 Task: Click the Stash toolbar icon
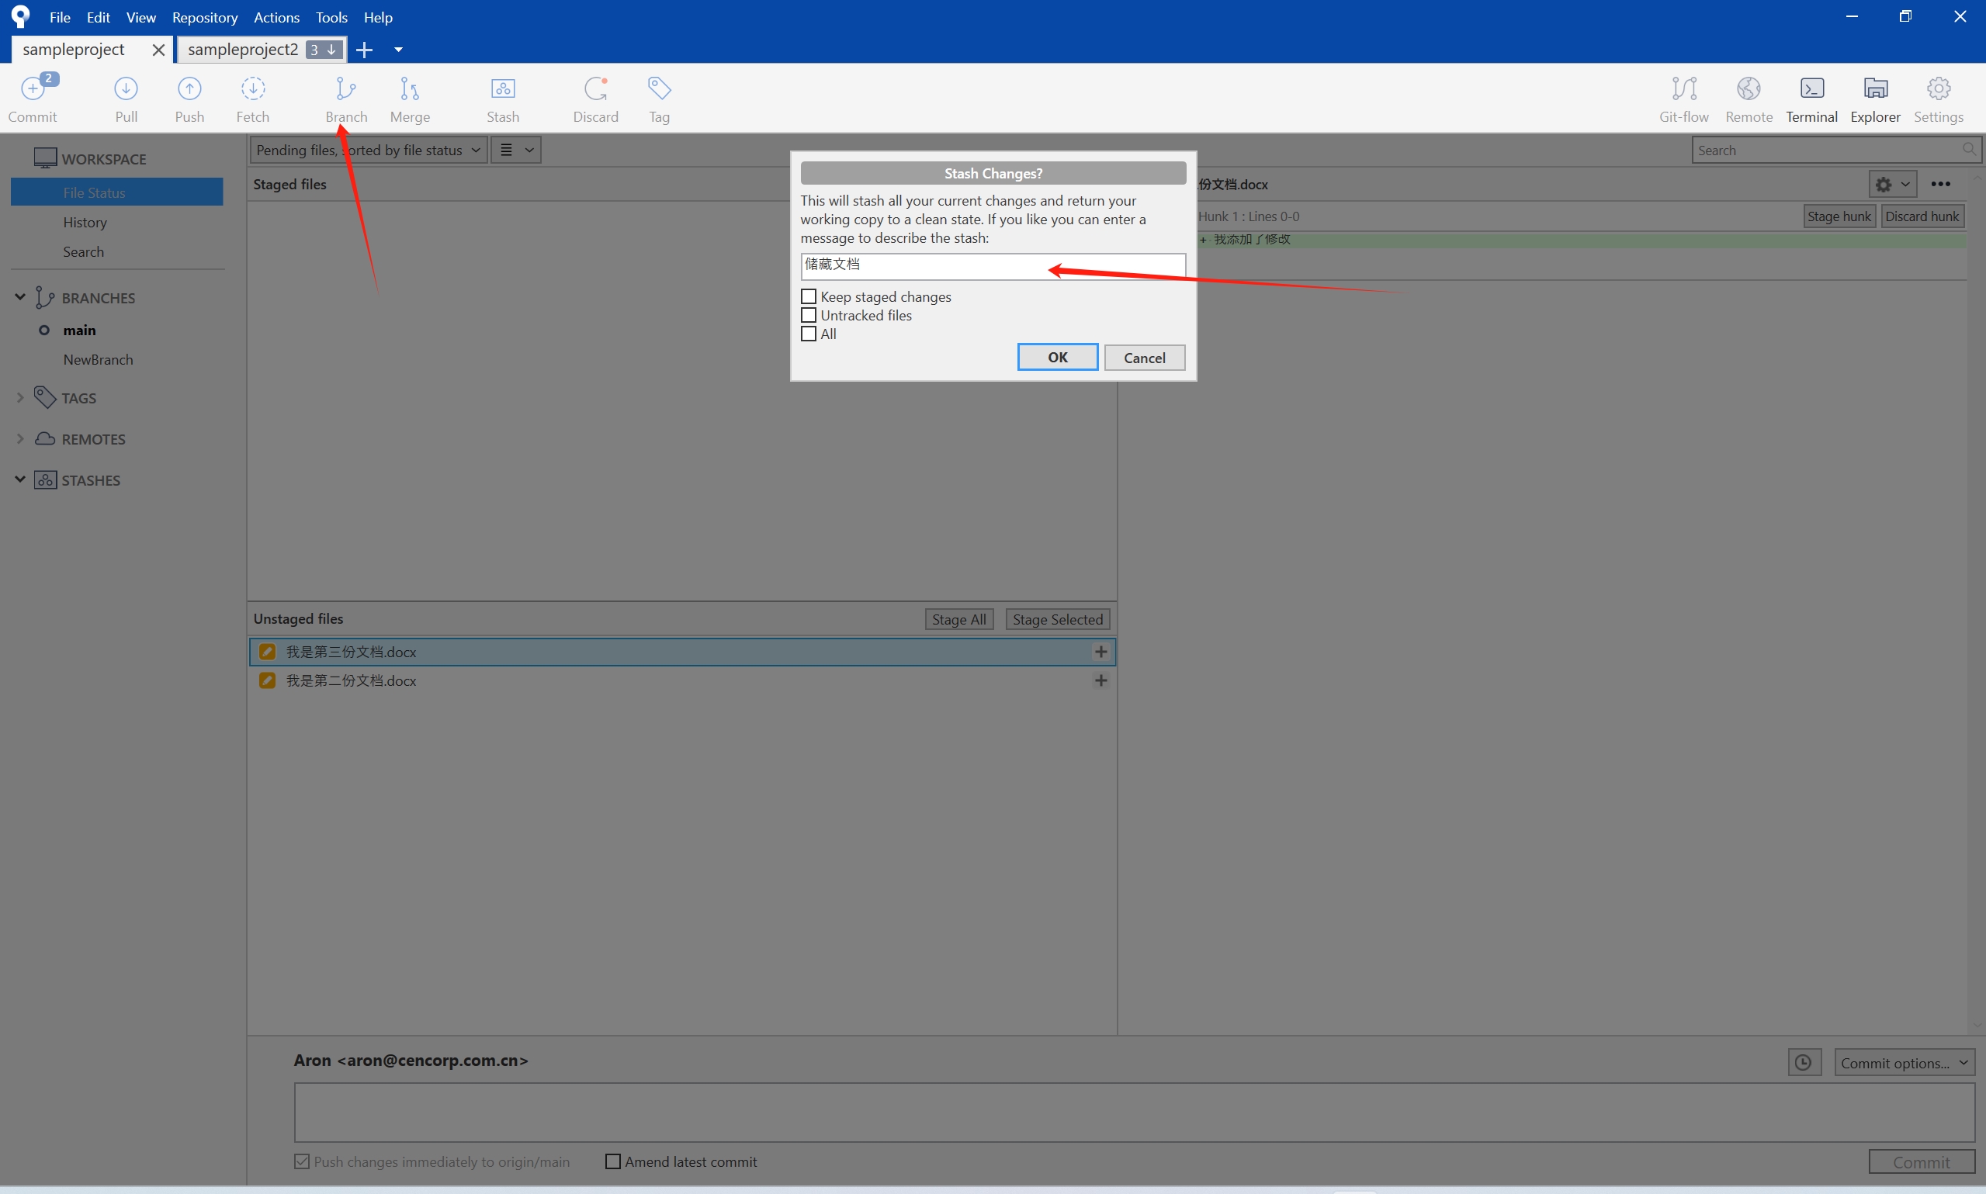click(502, 99)
